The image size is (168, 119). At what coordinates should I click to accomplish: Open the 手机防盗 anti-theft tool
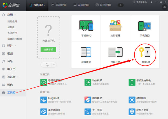pyautogui.click(x=145, y=28)
